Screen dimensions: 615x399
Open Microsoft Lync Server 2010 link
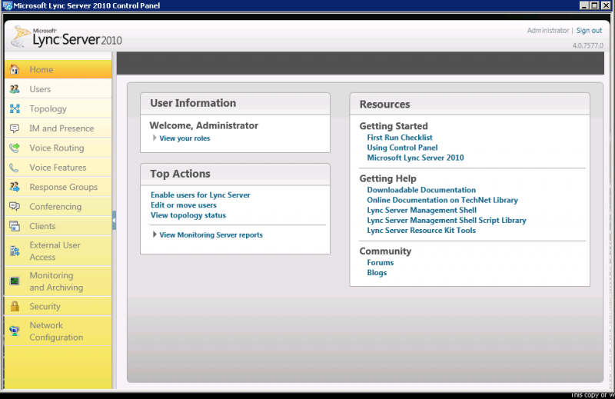point(415,158)
